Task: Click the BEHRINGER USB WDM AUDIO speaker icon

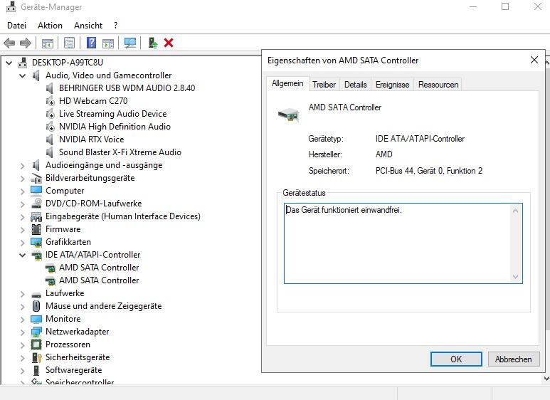Action: [50, 88]
